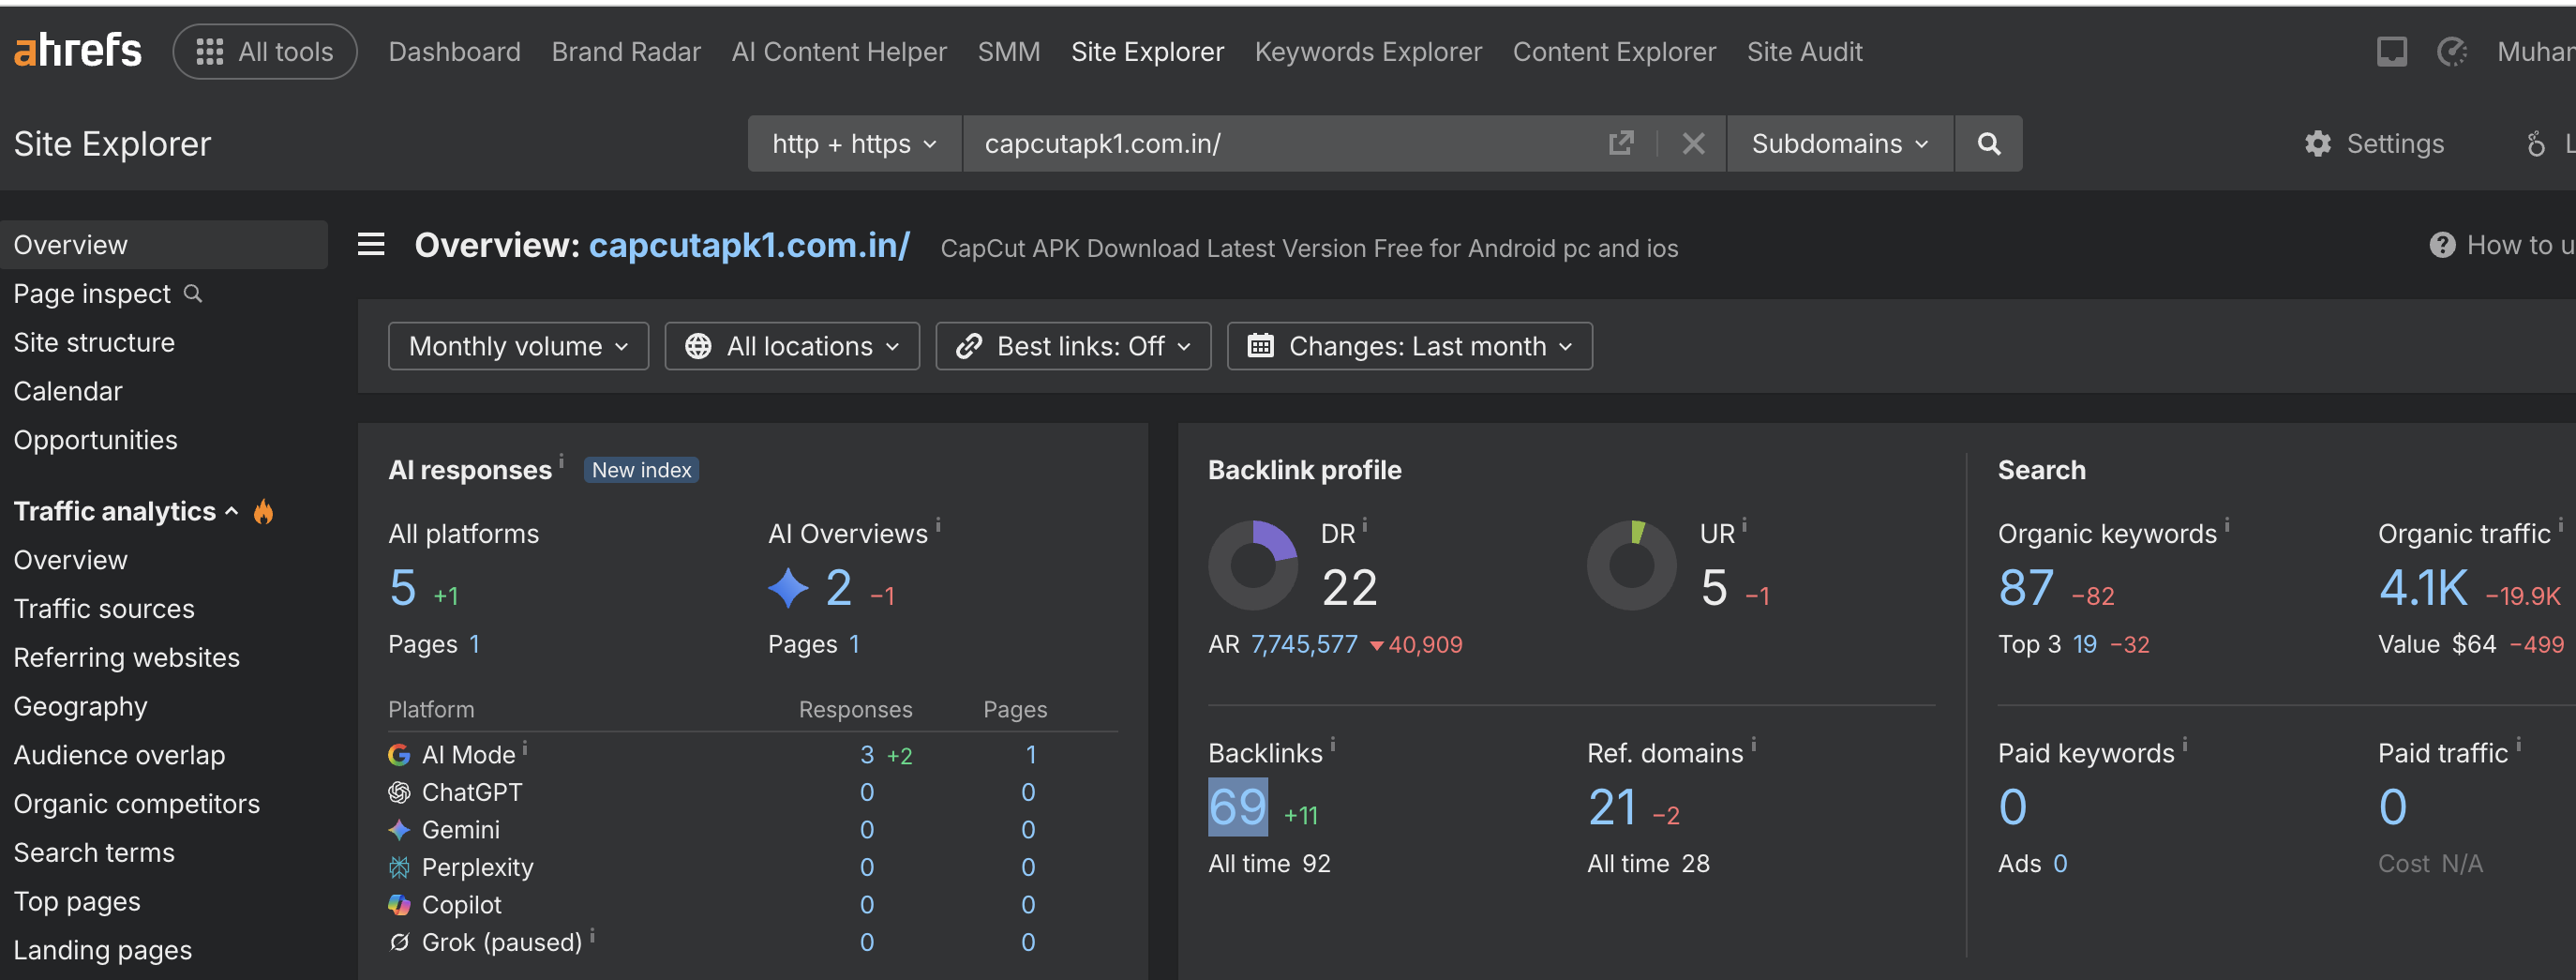Click the Ahrefs logo
Screen dimensions: 2576x980
[x=78, y=50]
